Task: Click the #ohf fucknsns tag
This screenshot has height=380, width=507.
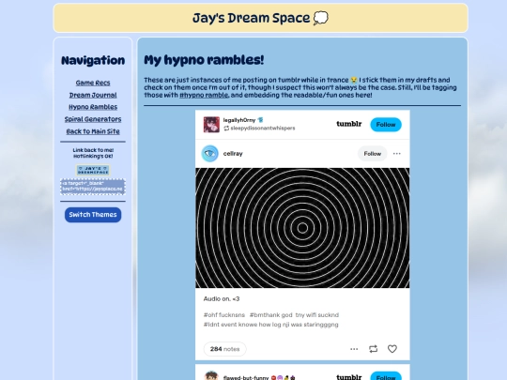Action: (x=224, y=315)
